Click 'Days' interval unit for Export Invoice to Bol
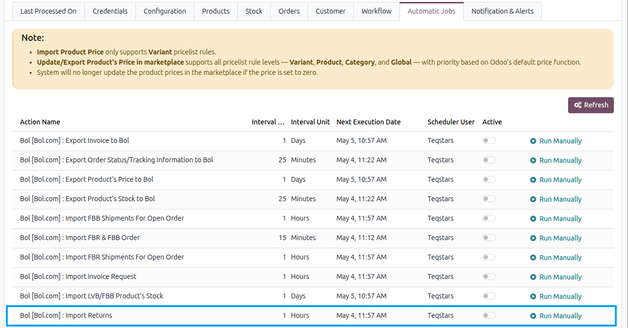The width and height of the screenshot is (628, 328). 298,140
